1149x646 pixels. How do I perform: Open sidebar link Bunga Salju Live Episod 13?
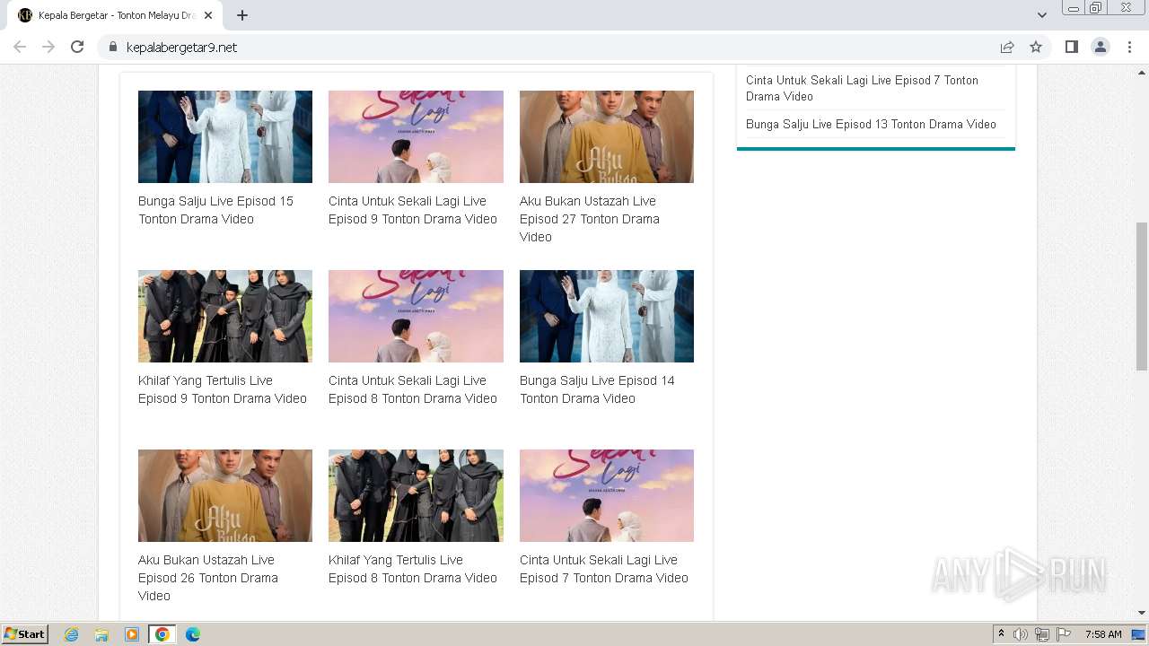point(871,125)
